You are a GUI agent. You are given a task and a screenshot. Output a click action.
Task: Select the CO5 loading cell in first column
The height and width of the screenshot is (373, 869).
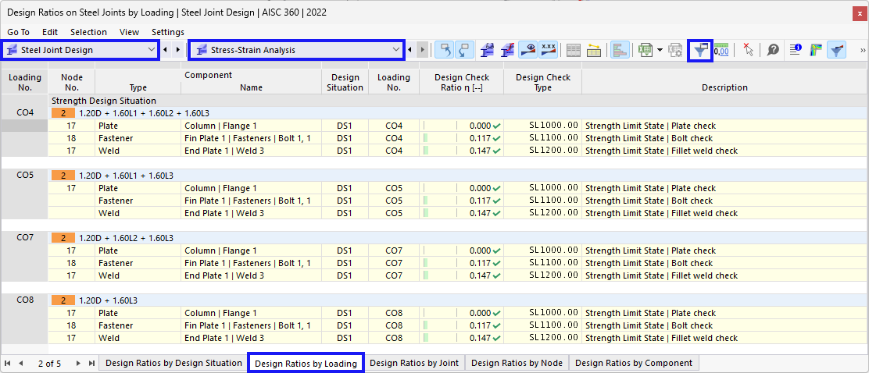(24, 176)
